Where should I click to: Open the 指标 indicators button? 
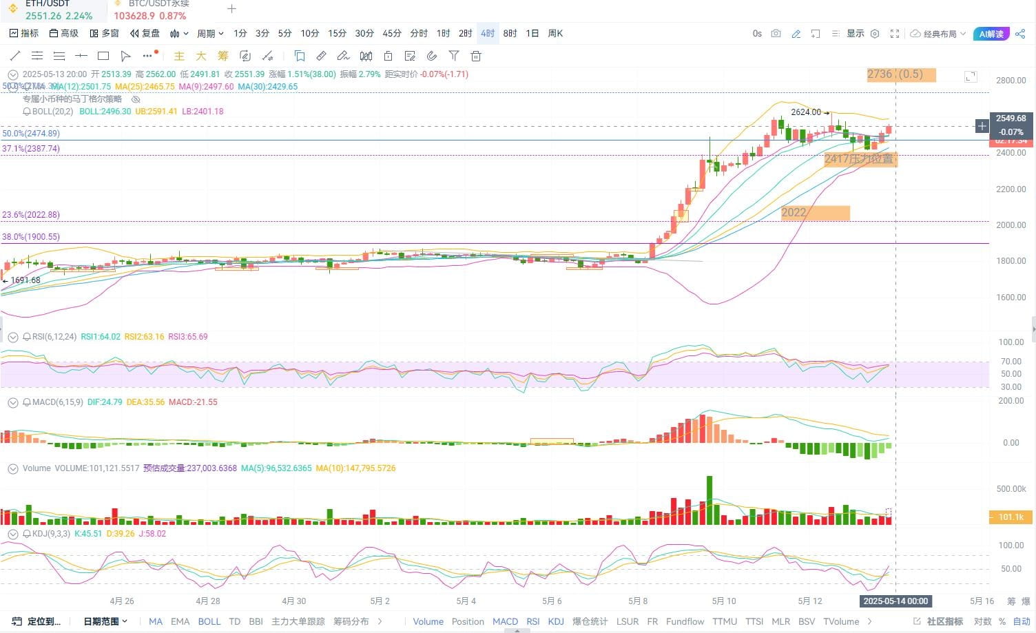24,34
